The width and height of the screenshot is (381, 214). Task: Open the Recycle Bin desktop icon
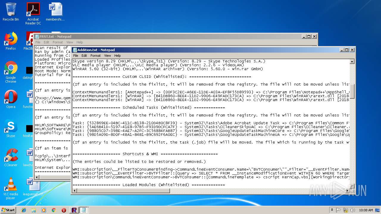click(11, 12)
